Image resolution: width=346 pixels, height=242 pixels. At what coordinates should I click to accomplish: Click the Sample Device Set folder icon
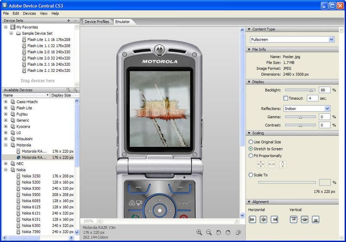click(18, 33)
